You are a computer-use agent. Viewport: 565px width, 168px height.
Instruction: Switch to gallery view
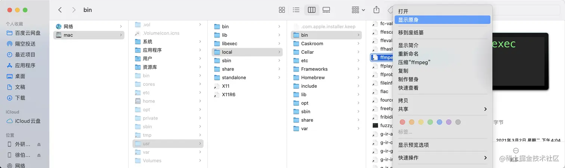coord(326,10)
